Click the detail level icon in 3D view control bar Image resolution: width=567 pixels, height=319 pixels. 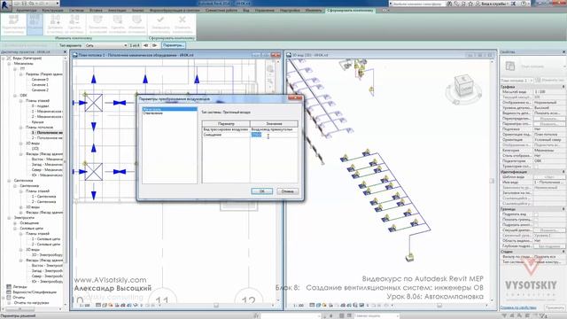(x=312, y=306)
